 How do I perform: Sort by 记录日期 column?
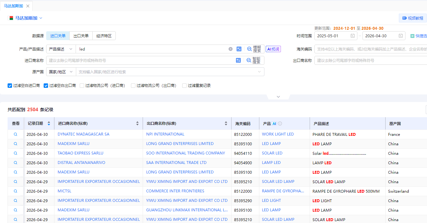(49, 124)
